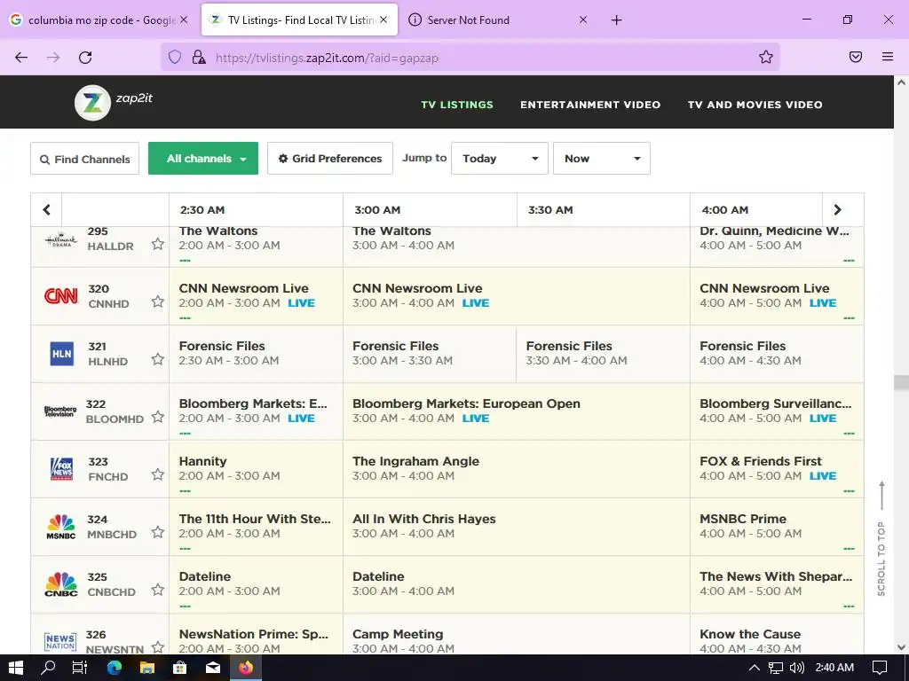The image size is (909, 681).
Task: Close the TV Listings tab
Action: (x=383, y=20)
